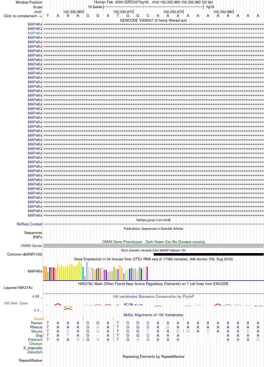Viewport: 264px width, 367px height.
Task: Select the Scale track label
Action: click(38, 7)
